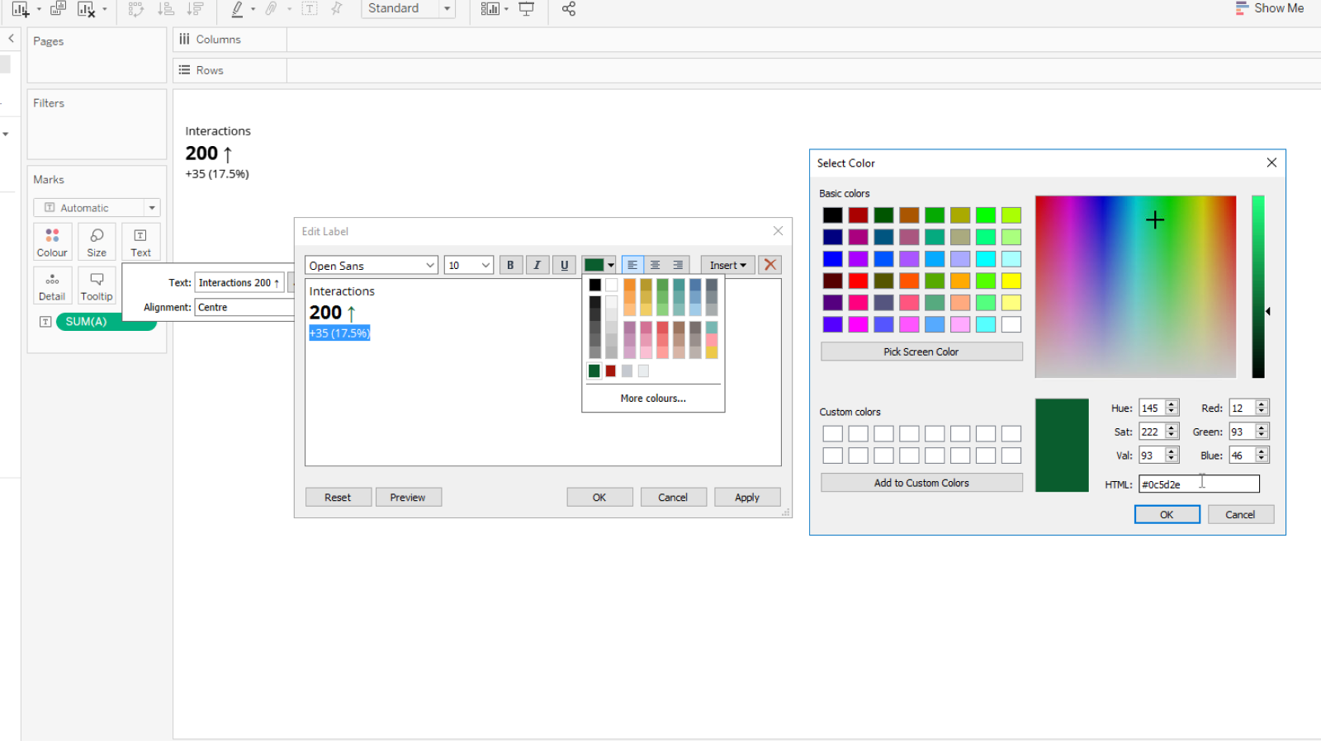
Task: Click the Clear sheet toolbar icon
Action: click(86, 9)
